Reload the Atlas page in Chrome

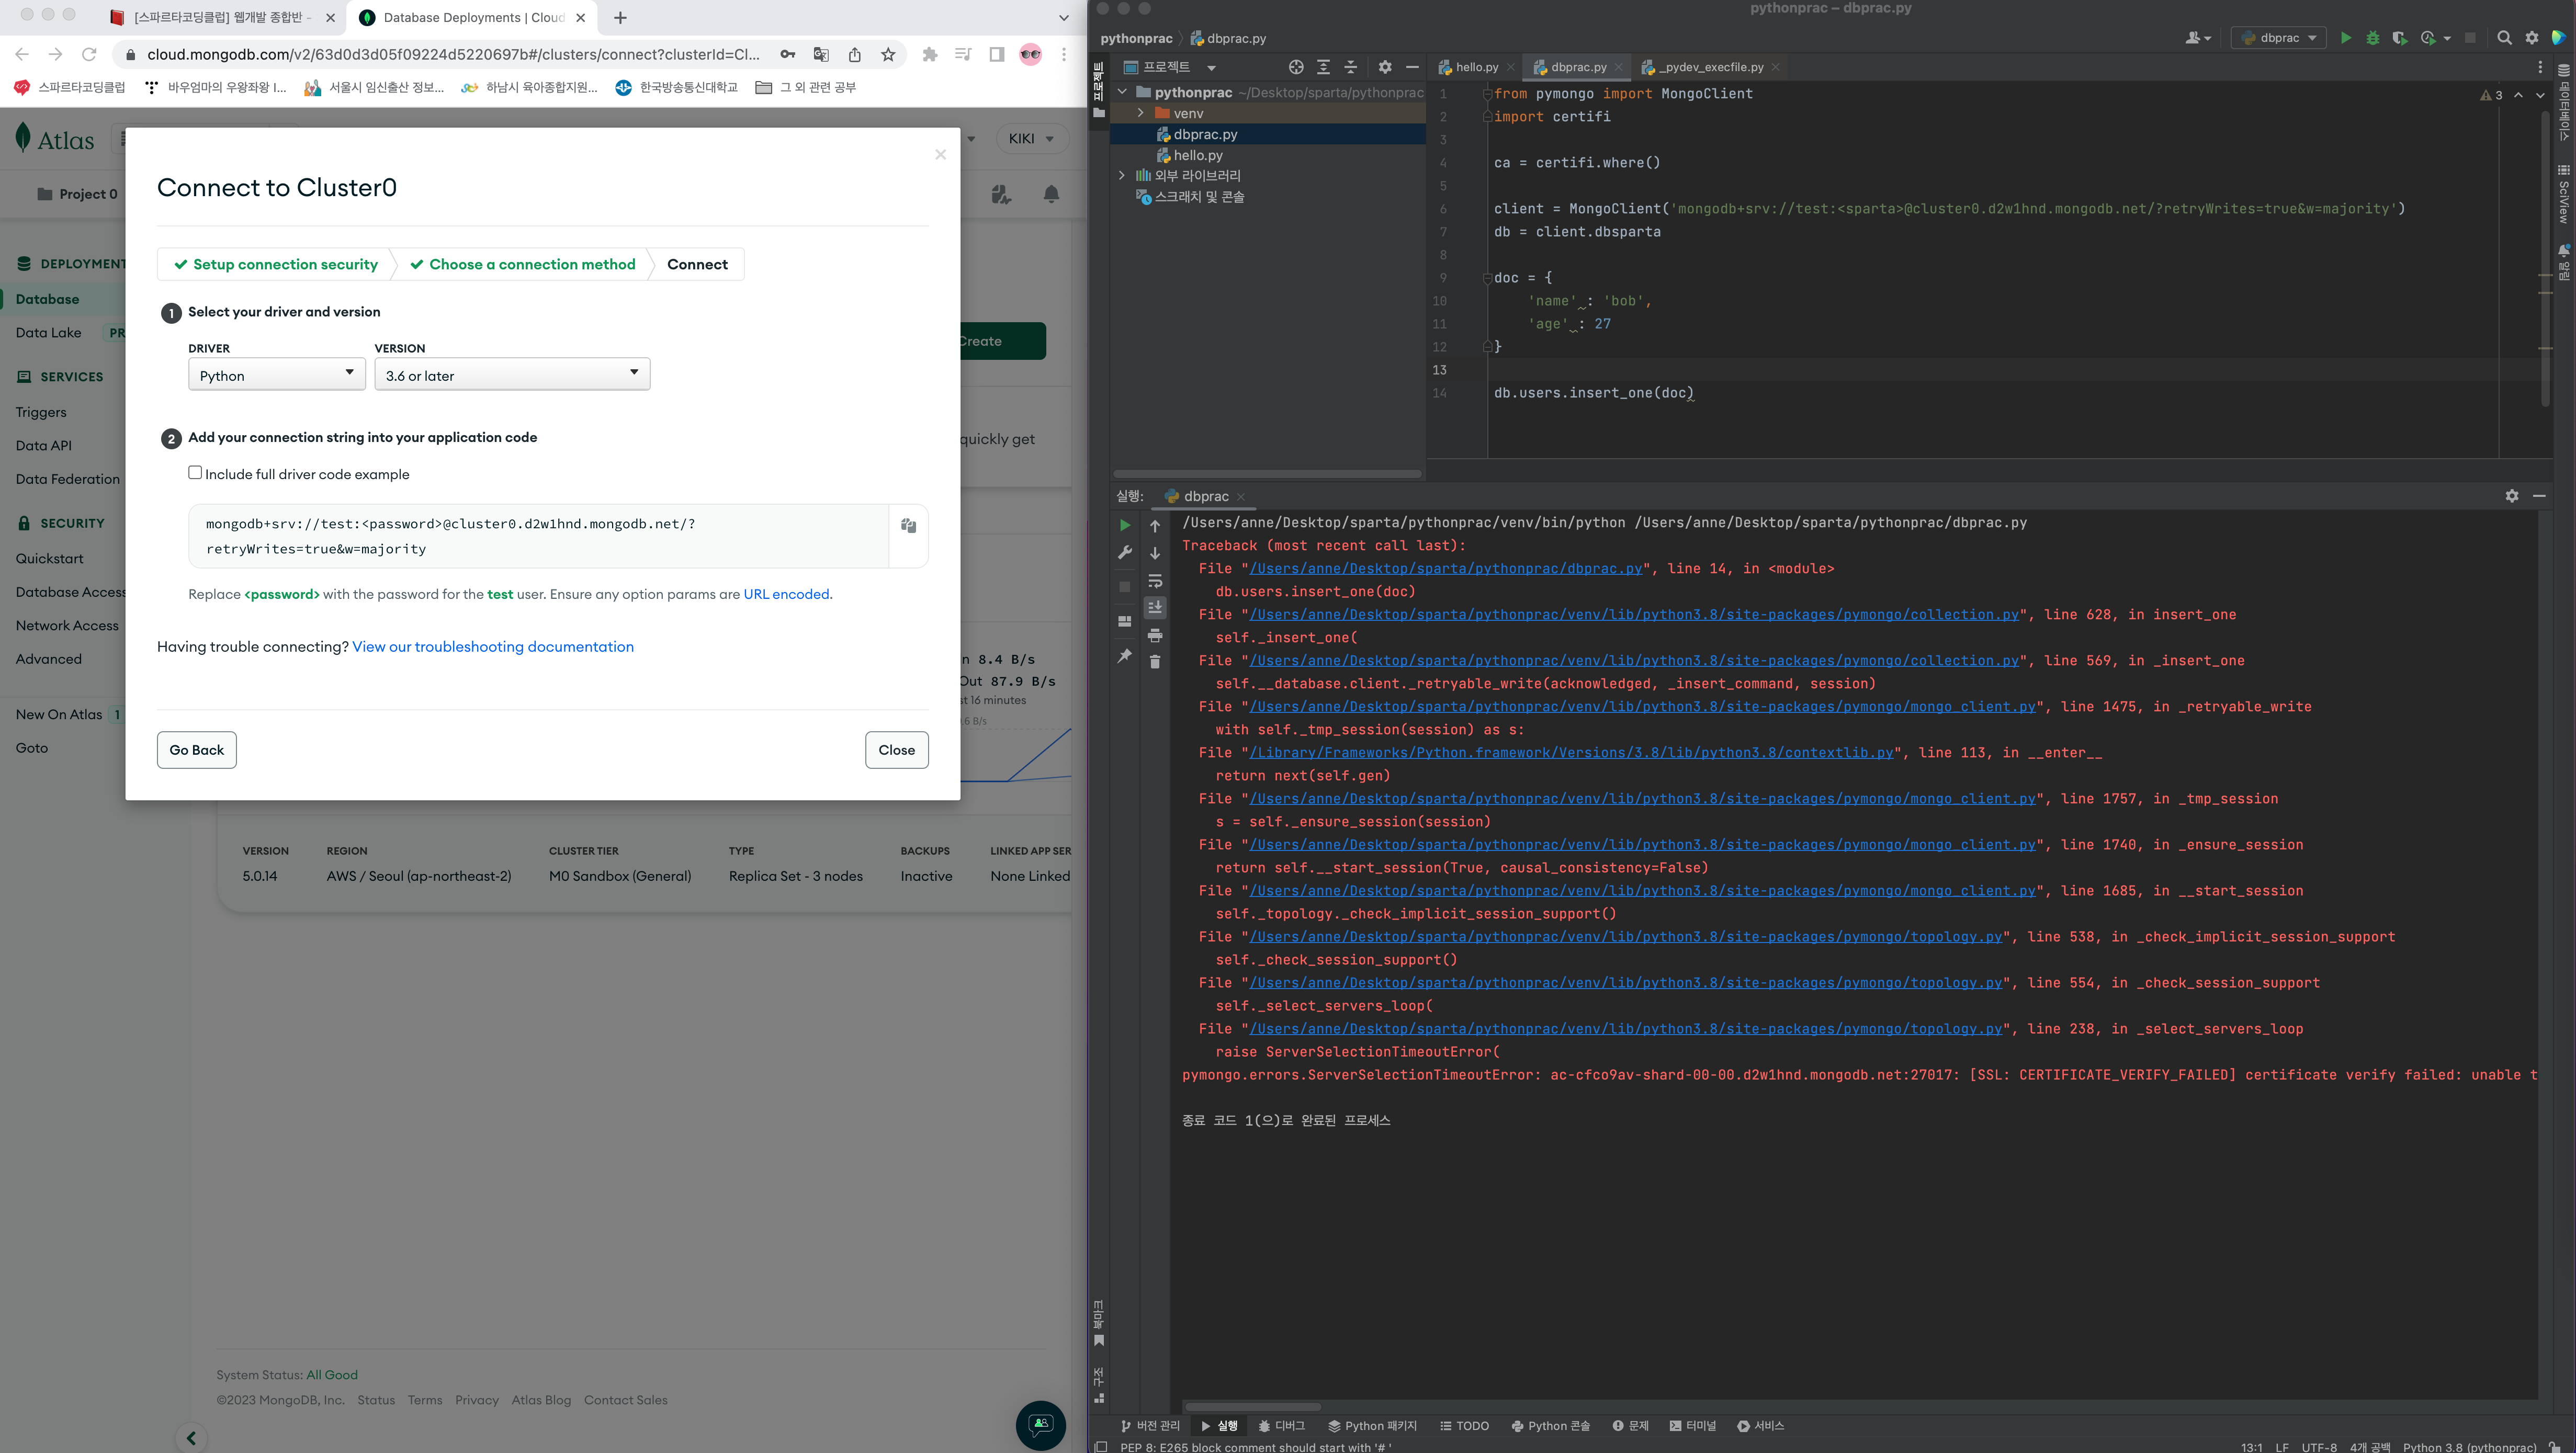pos(89,55)
